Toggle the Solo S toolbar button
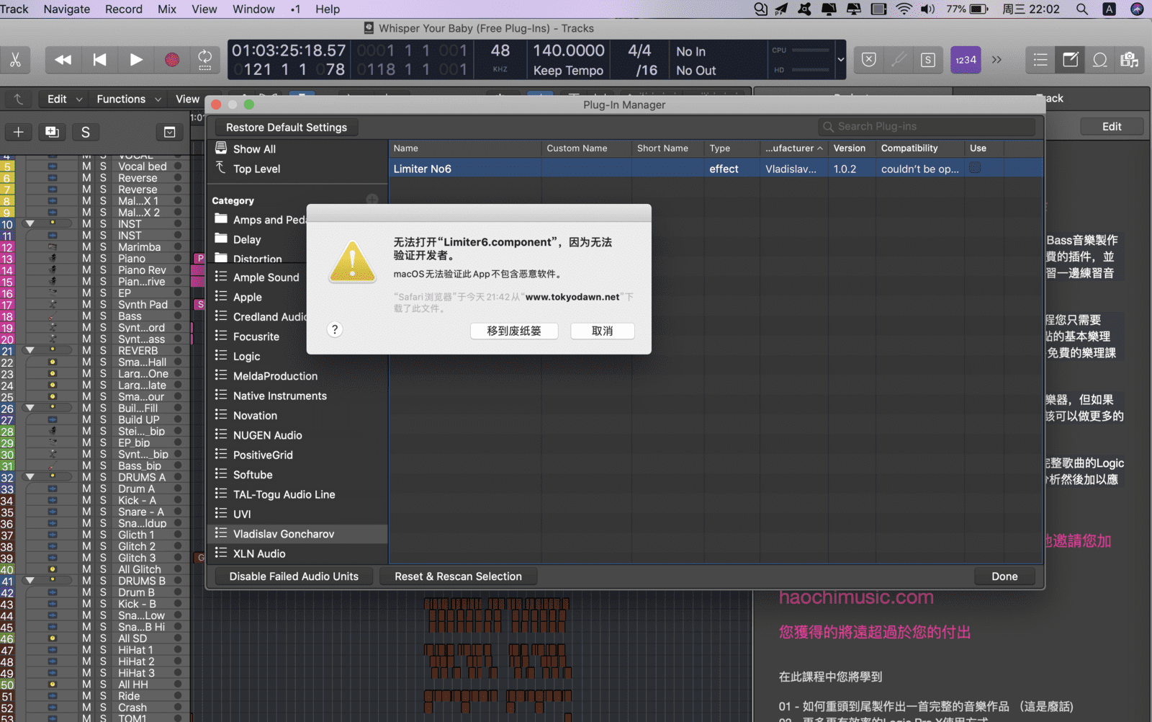The width and height of the screenshot is (1152, 722). tap(928, 60)
